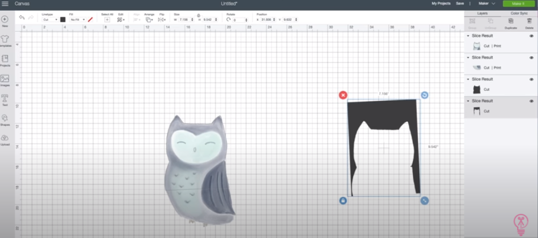Image resolution: width=538 pixels, height=238 pixels.
Task: Click the dark linetype color swatch
Action: point(63,20)
